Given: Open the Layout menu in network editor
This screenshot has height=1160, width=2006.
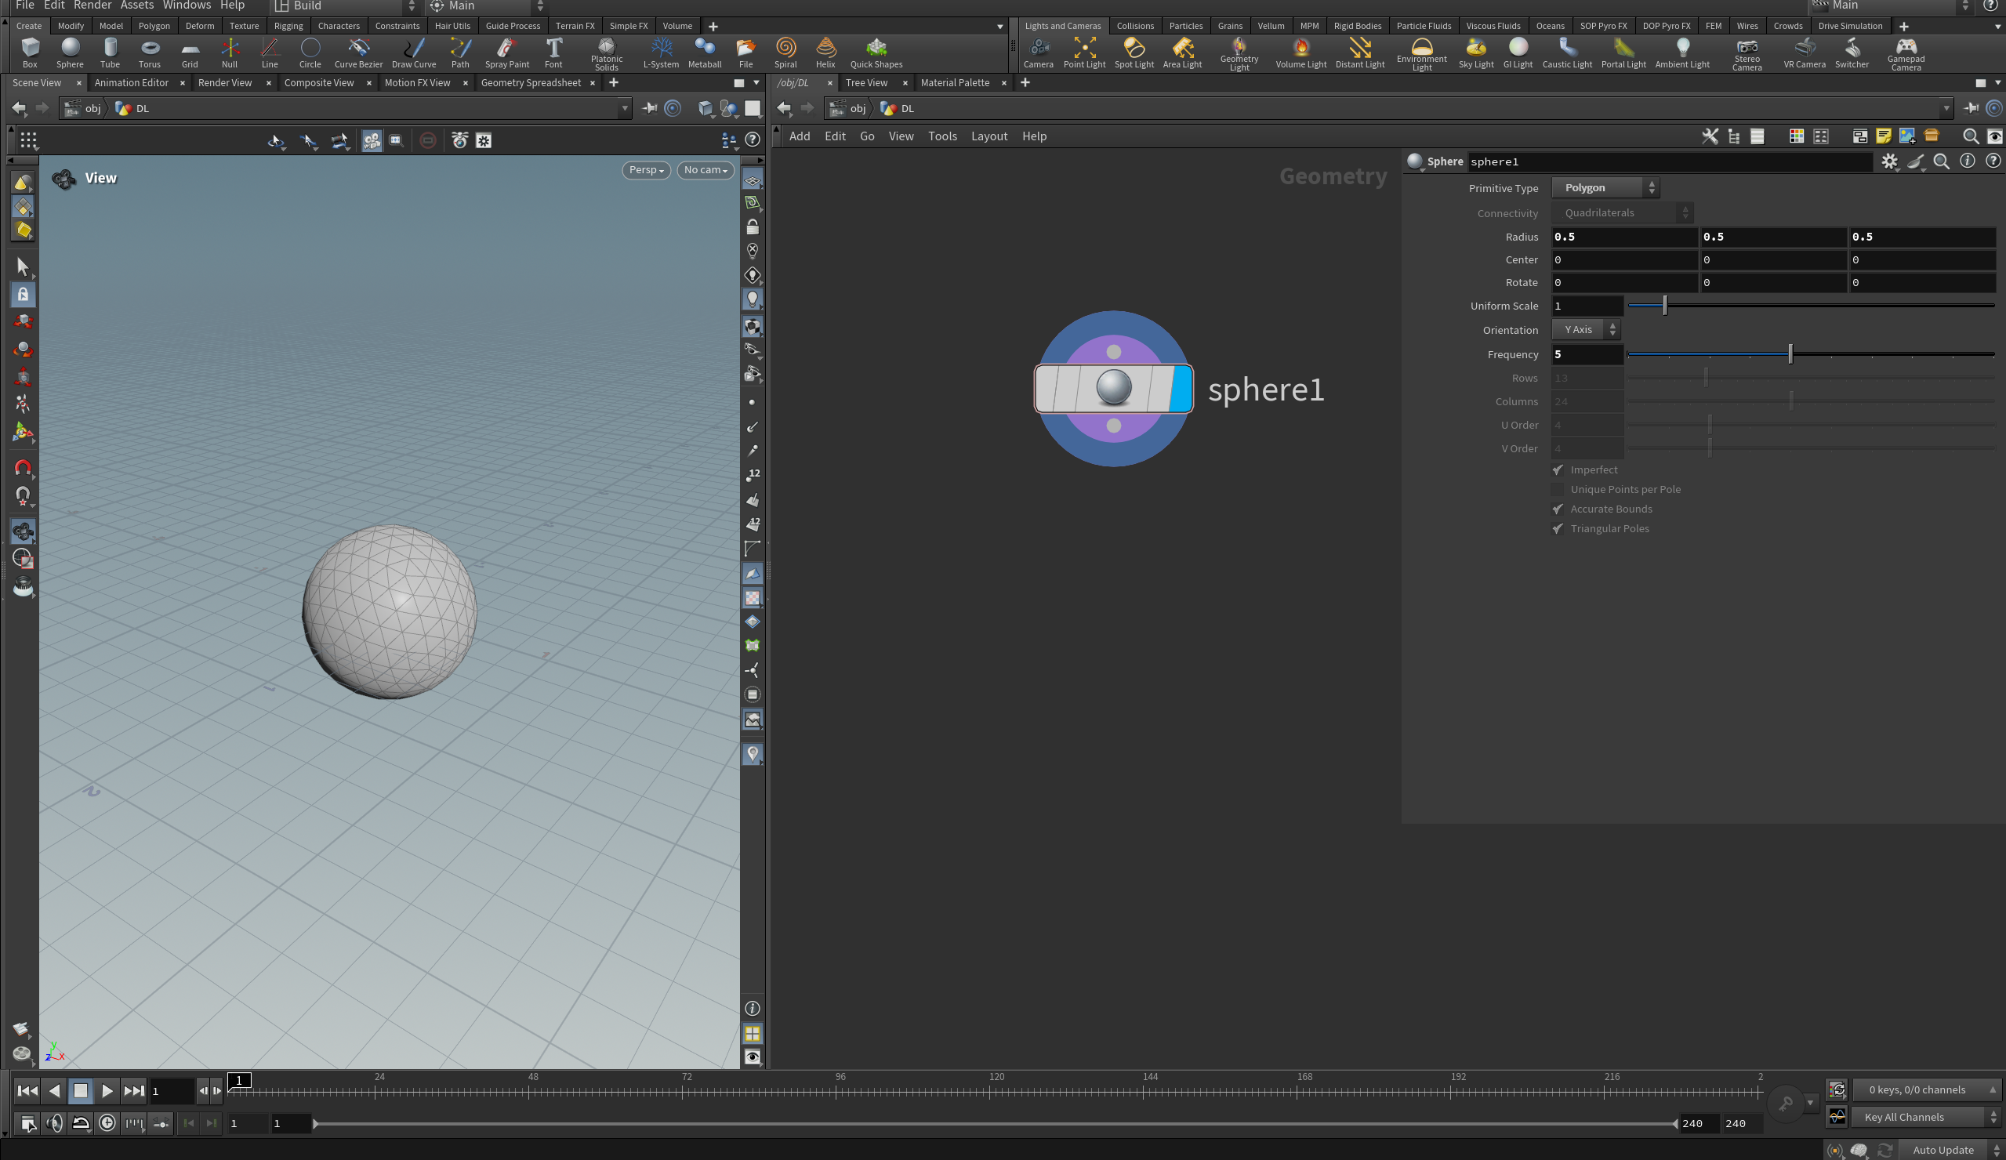Looking at the screenshot, I should pos(988,136).
